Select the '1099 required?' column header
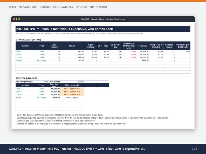Viewport: 206px width, 154px height. (x=72, y=85)
